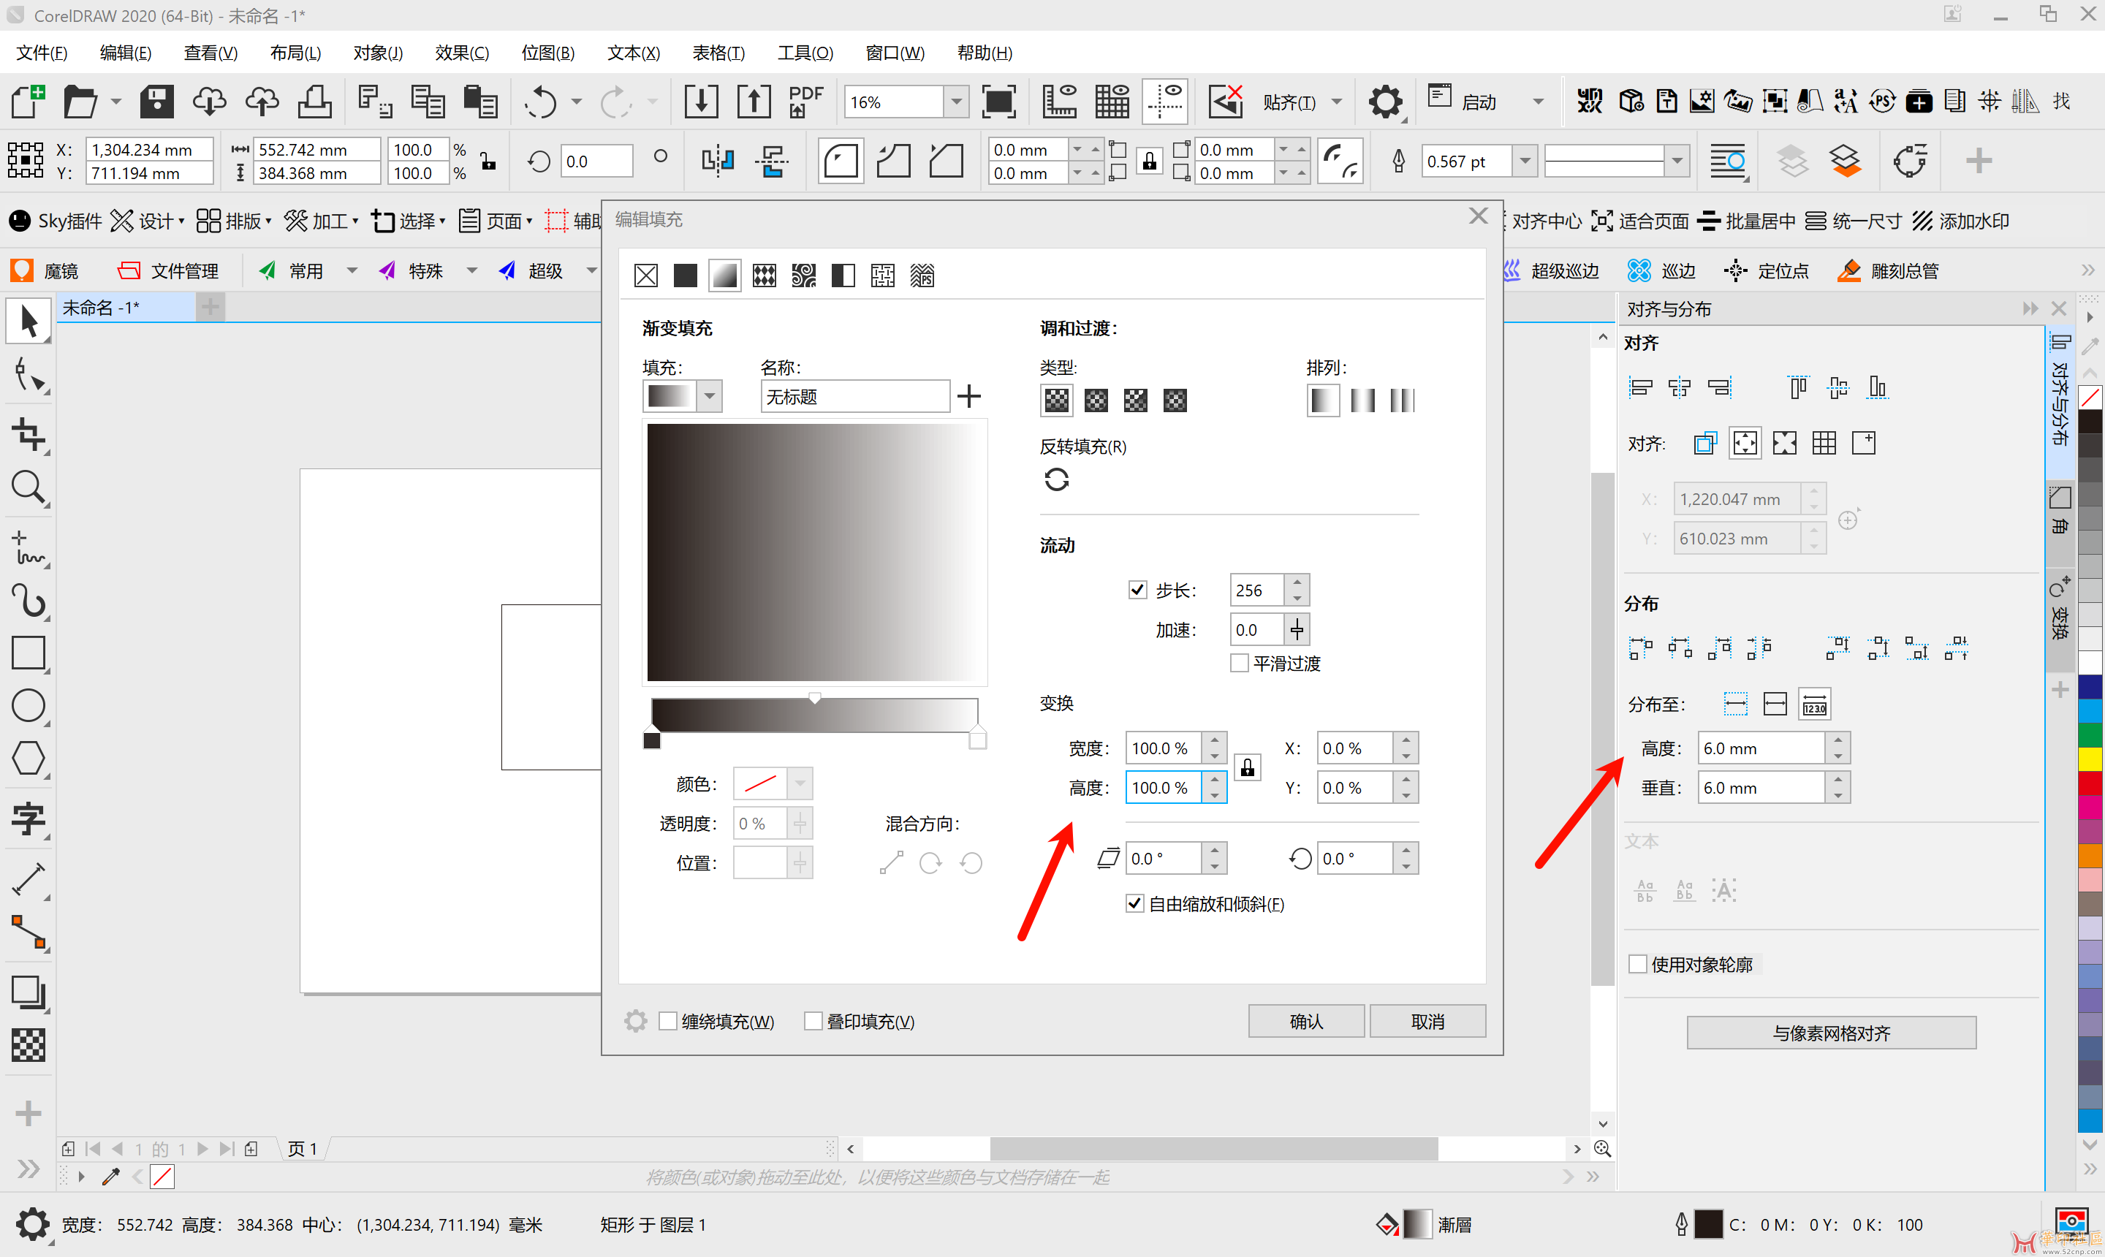The width and height of the screenshot is (2105, 1257).
Task: Enable Use object outline checkbox
Action: tap(1637, 965)
